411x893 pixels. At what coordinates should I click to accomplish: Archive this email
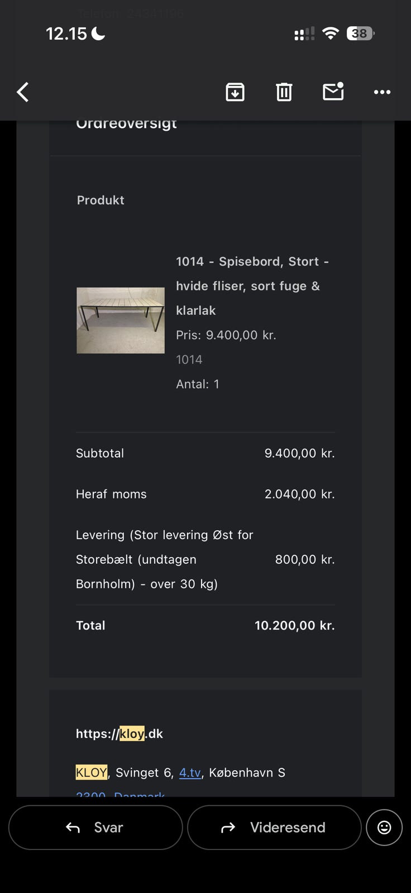[235, 92]
